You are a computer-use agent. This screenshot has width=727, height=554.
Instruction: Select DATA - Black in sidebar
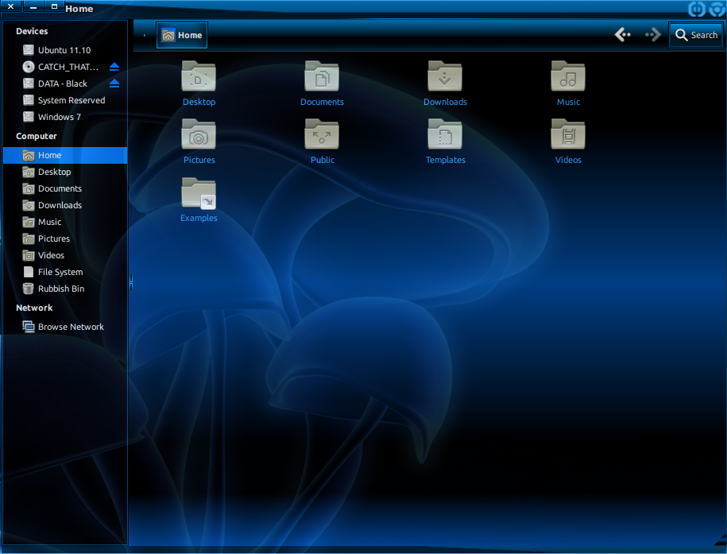[x=65, y=83]
